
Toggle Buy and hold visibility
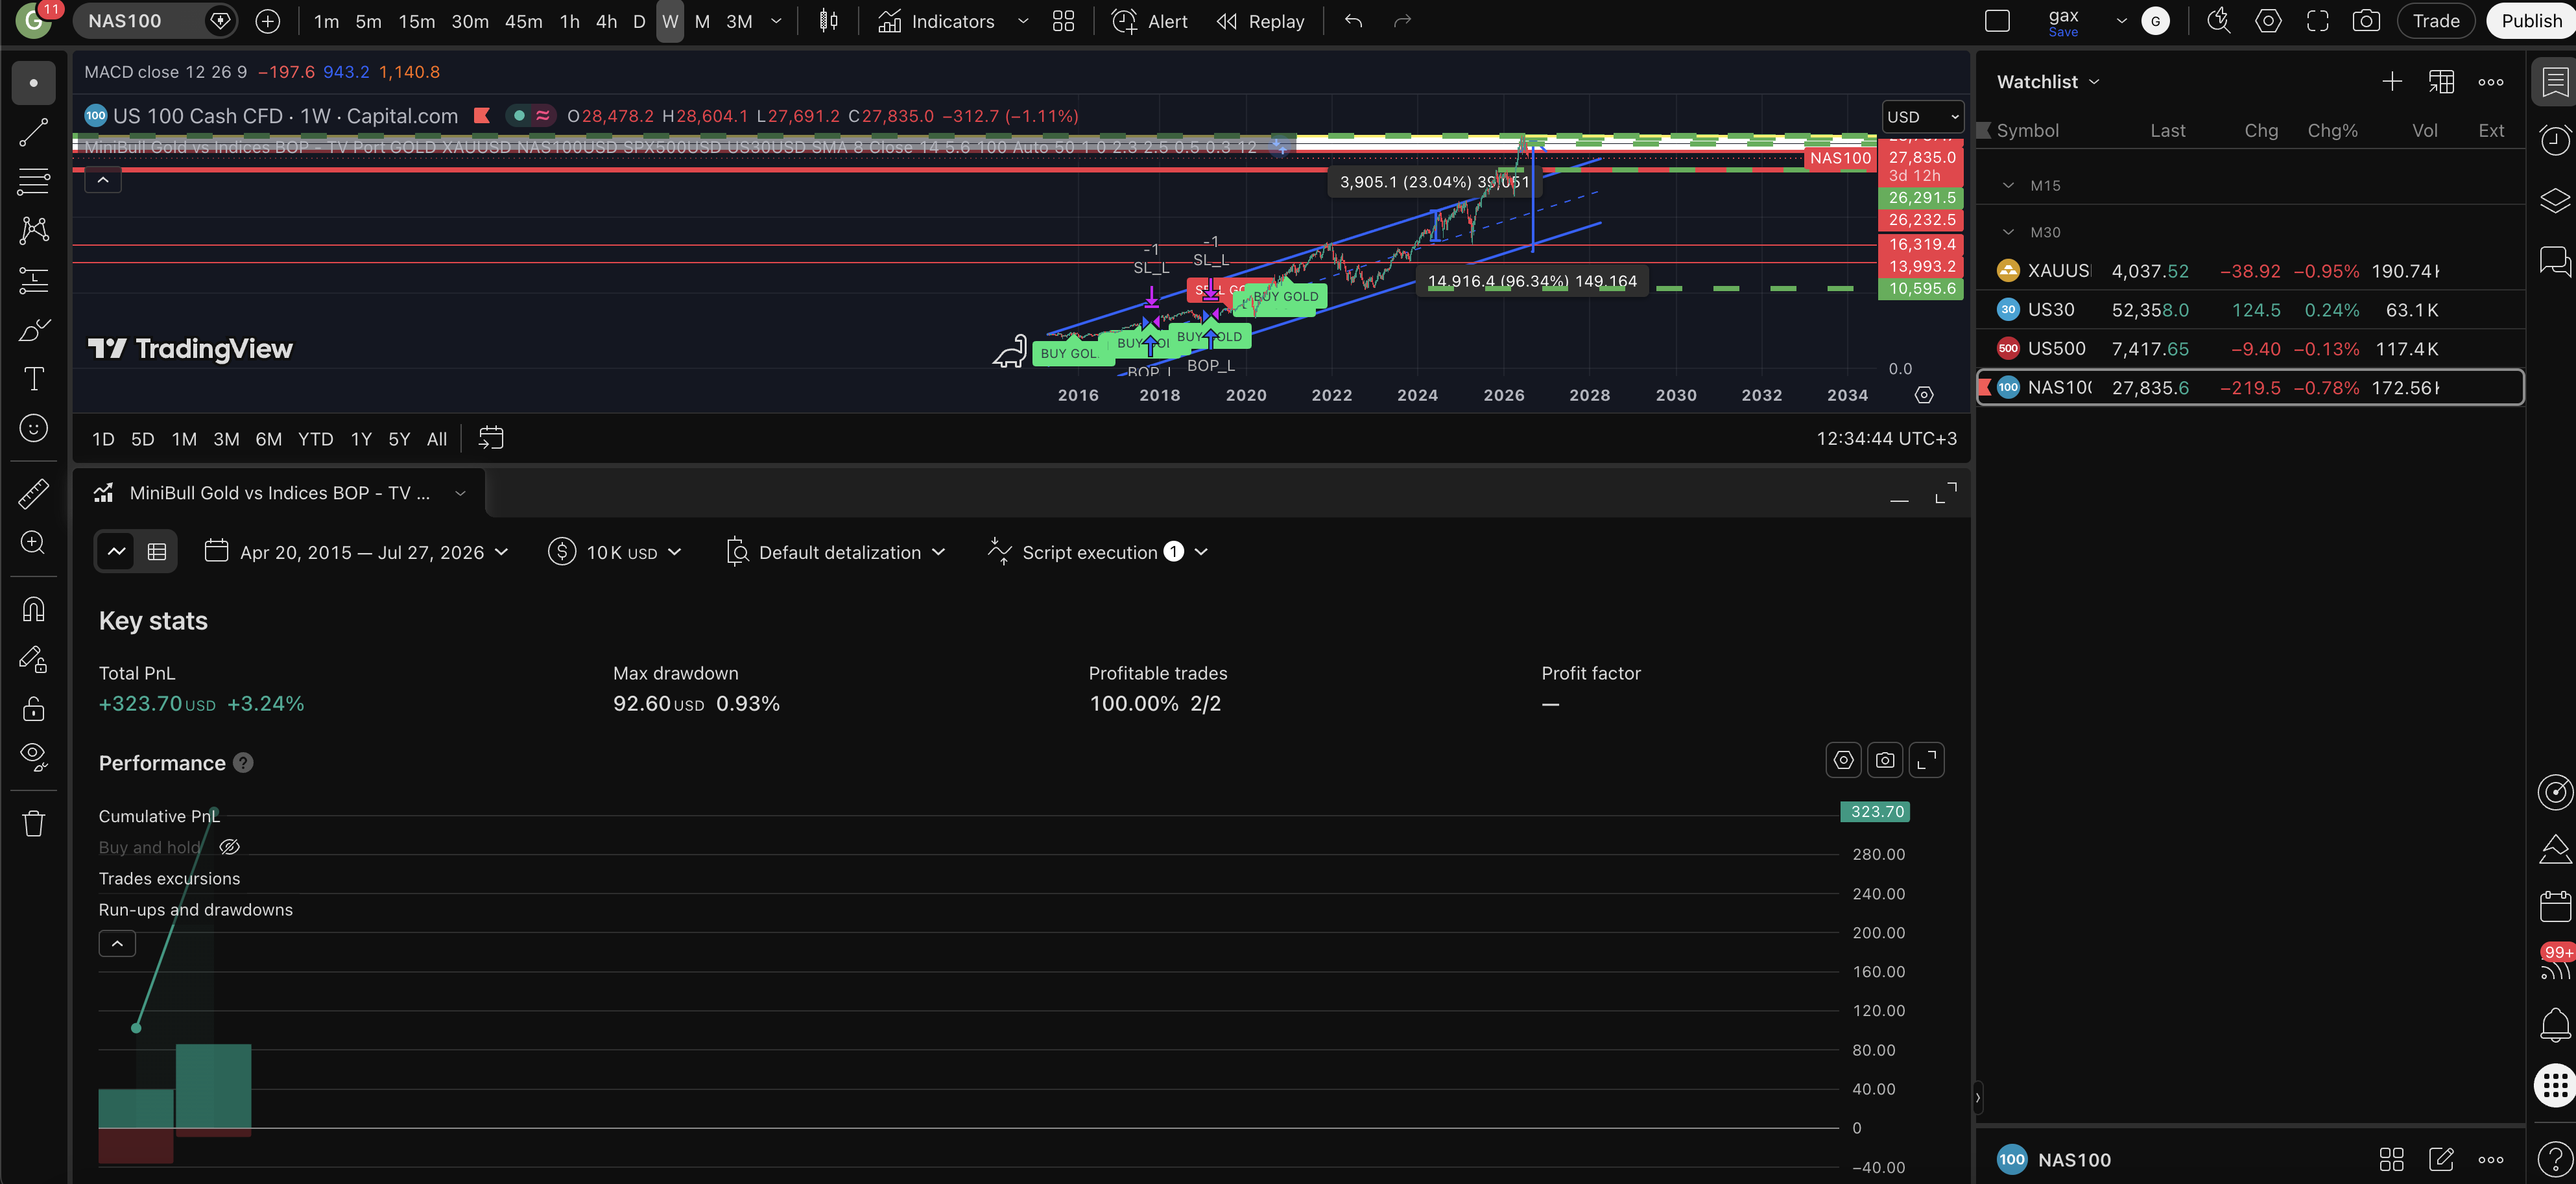[229, 847]
